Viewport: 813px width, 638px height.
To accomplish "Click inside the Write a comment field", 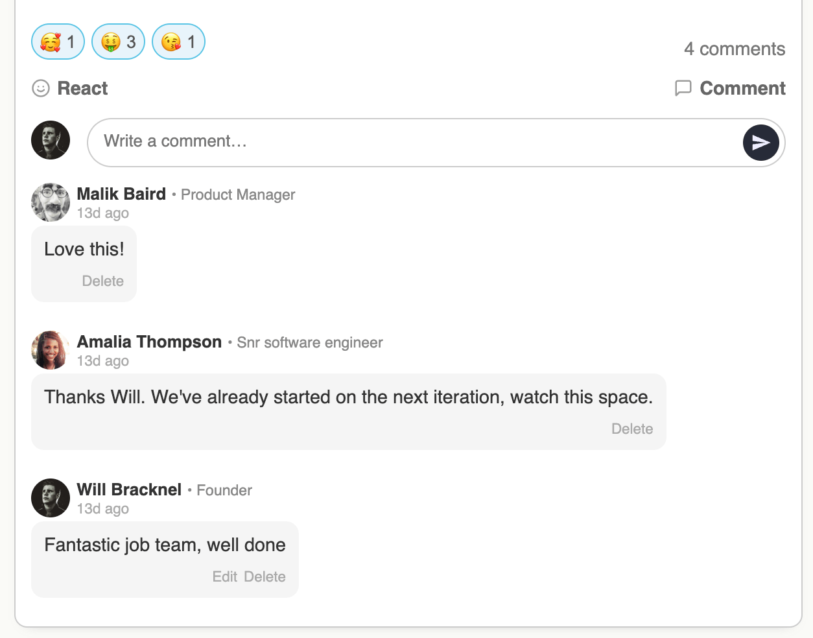I will 415,142.
